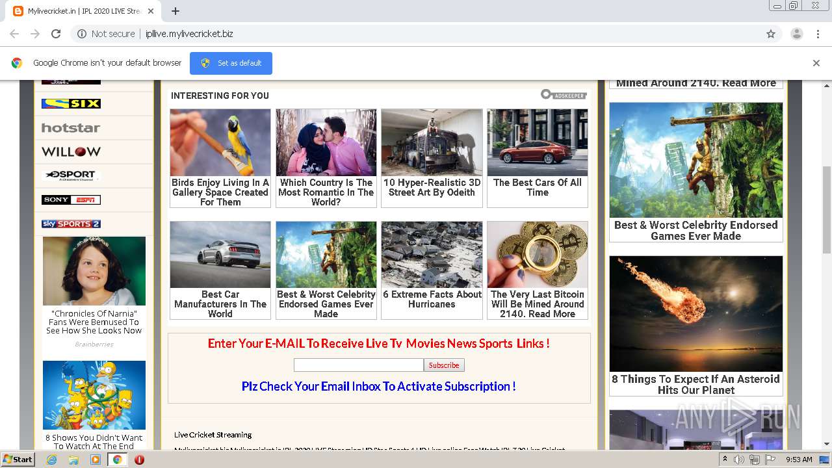
Task: Close the Mylivecricket.in browser tab
Action: pos(151,11)
